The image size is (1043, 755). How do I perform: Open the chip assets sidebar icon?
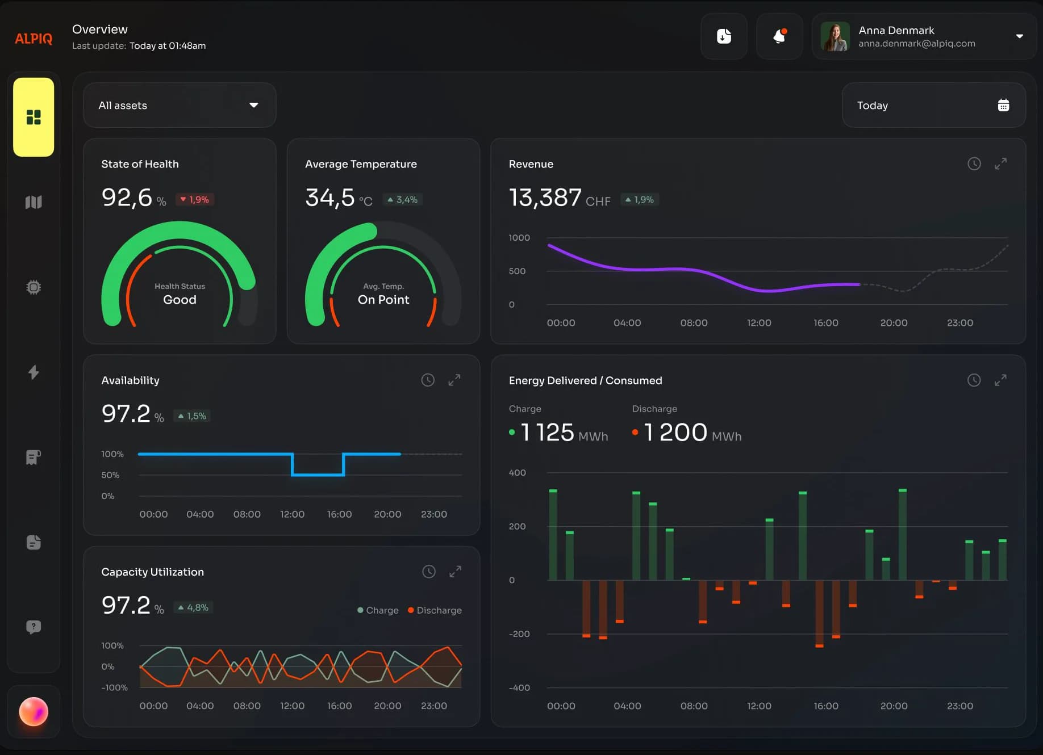pos(34,287)
